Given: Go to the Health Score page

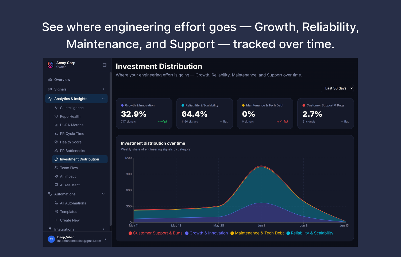Looking at the screenshot, I should 80,142.
